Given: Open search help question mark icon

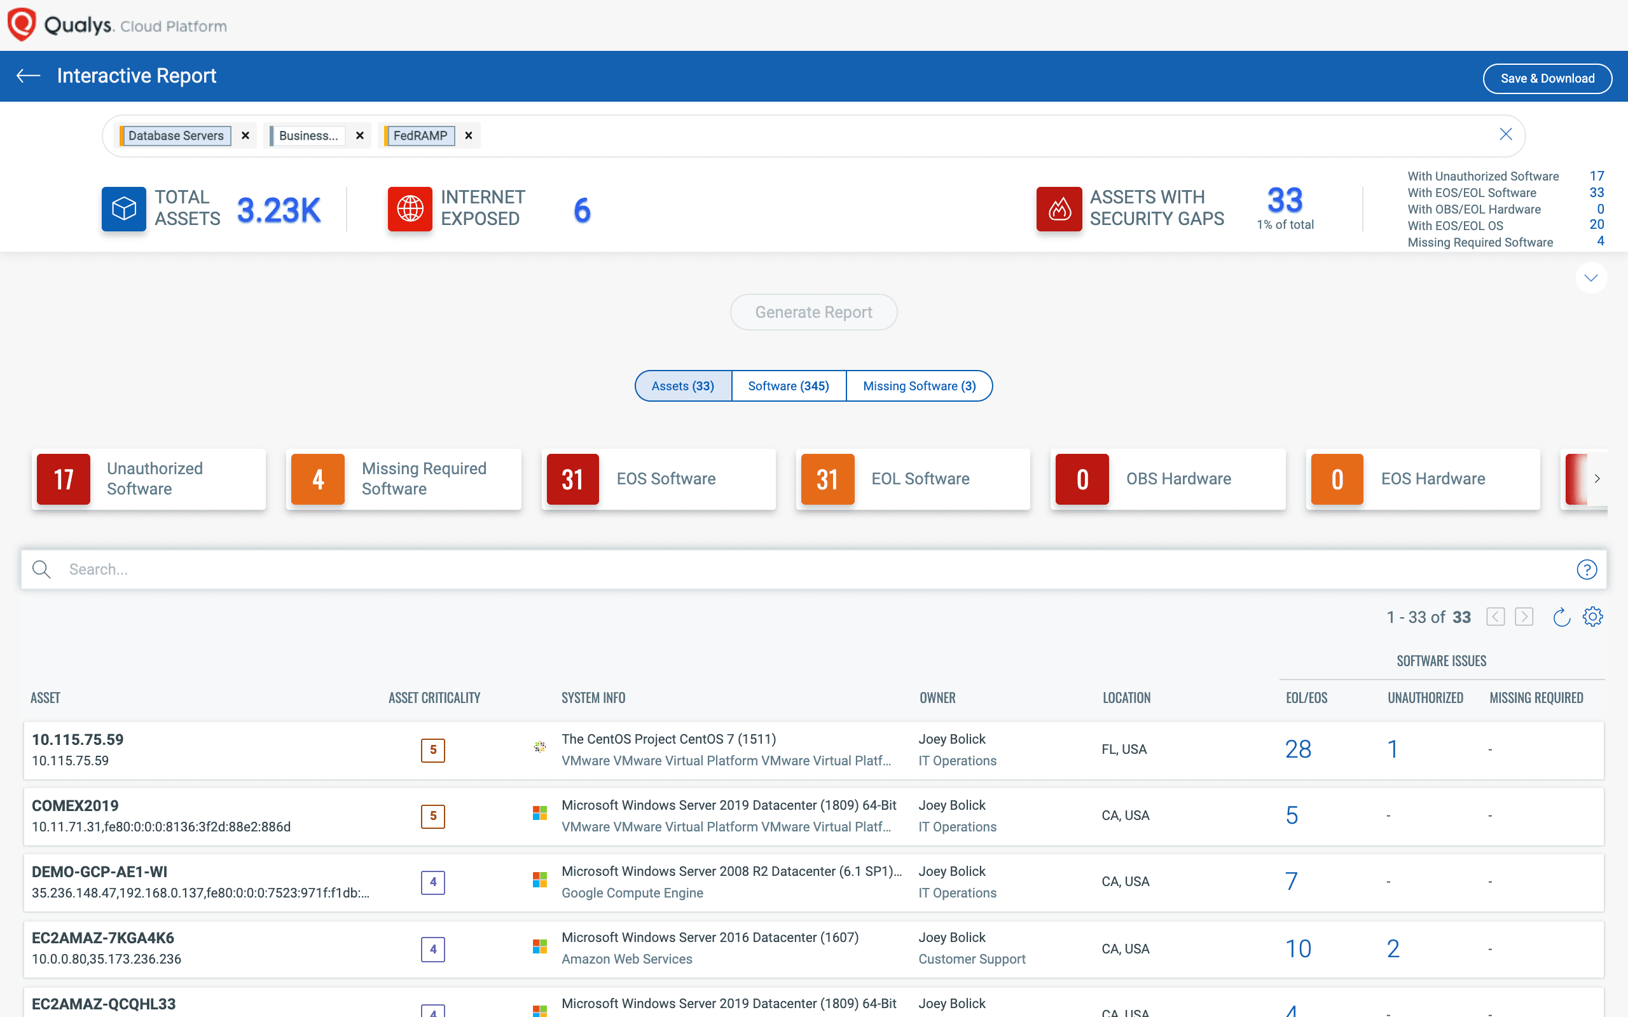Looking at the screenshot, I should 1587,570.
